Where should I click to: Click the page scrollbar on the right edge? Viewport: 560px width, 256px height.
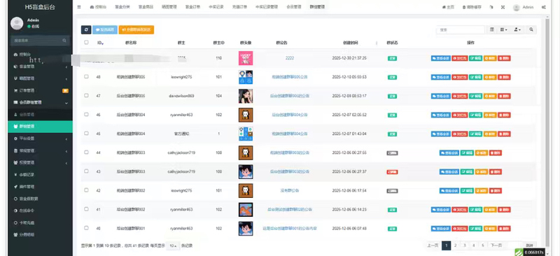(548, 132)
